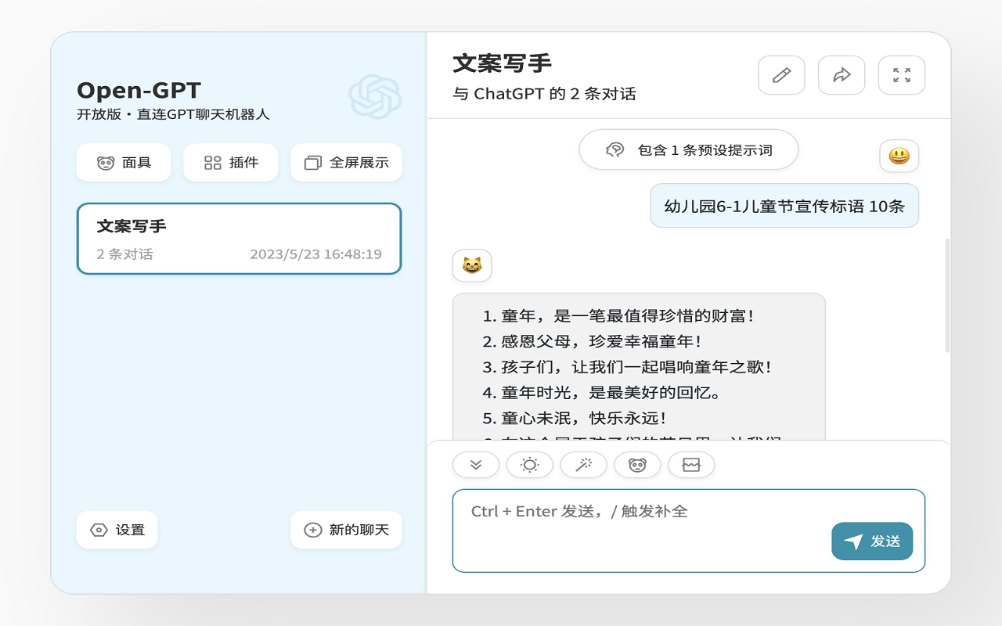
Task: Click the 文案写手 chat header title
Action: 503,63
